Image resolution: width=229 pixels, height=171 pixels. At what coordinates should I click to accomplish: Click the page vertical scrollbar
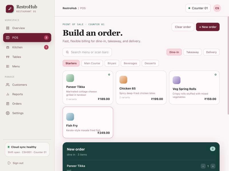pos(228,66)
